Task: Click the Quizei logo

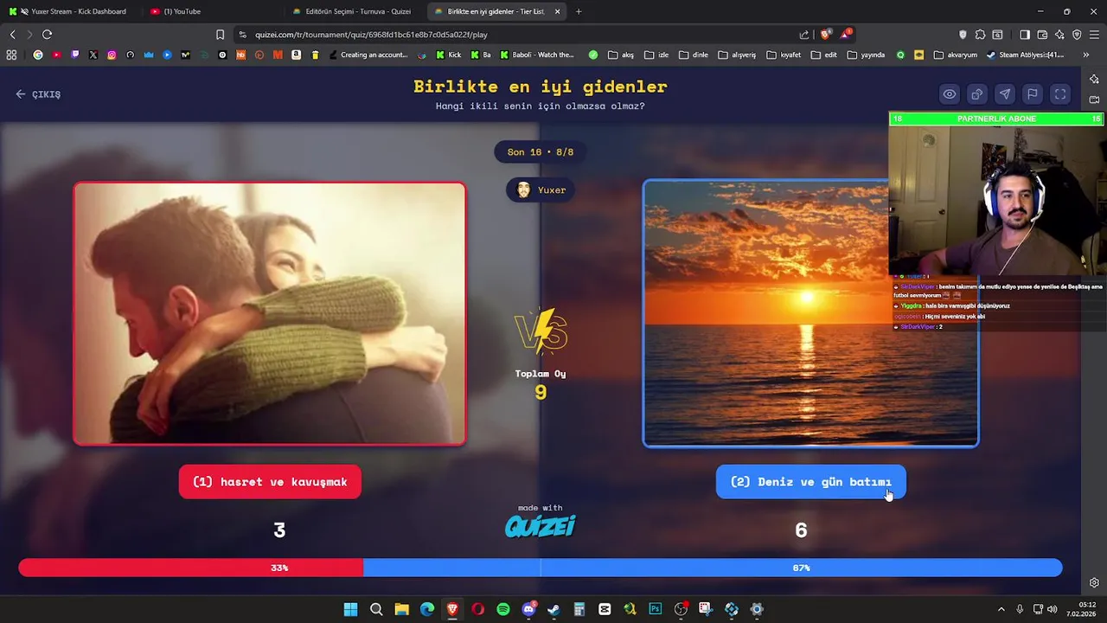Action: pos(541,526)
